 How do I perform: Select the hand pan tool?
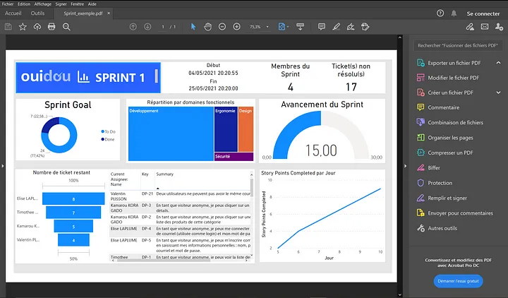click(x=207, y=27)
